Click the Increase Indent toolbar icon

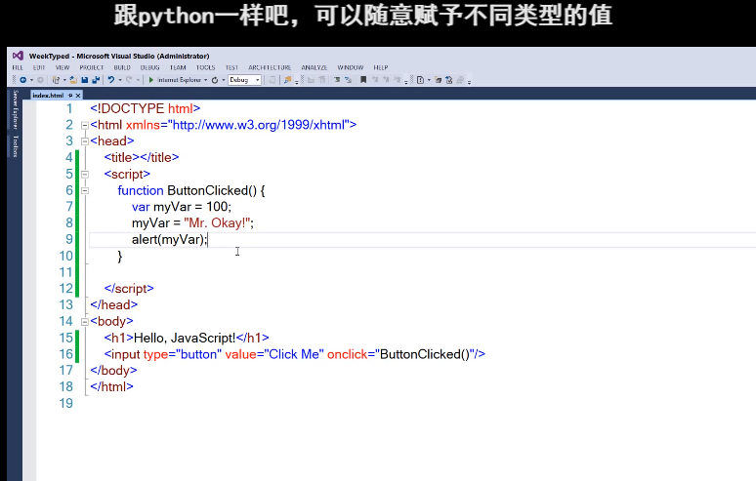pos(321,80)
